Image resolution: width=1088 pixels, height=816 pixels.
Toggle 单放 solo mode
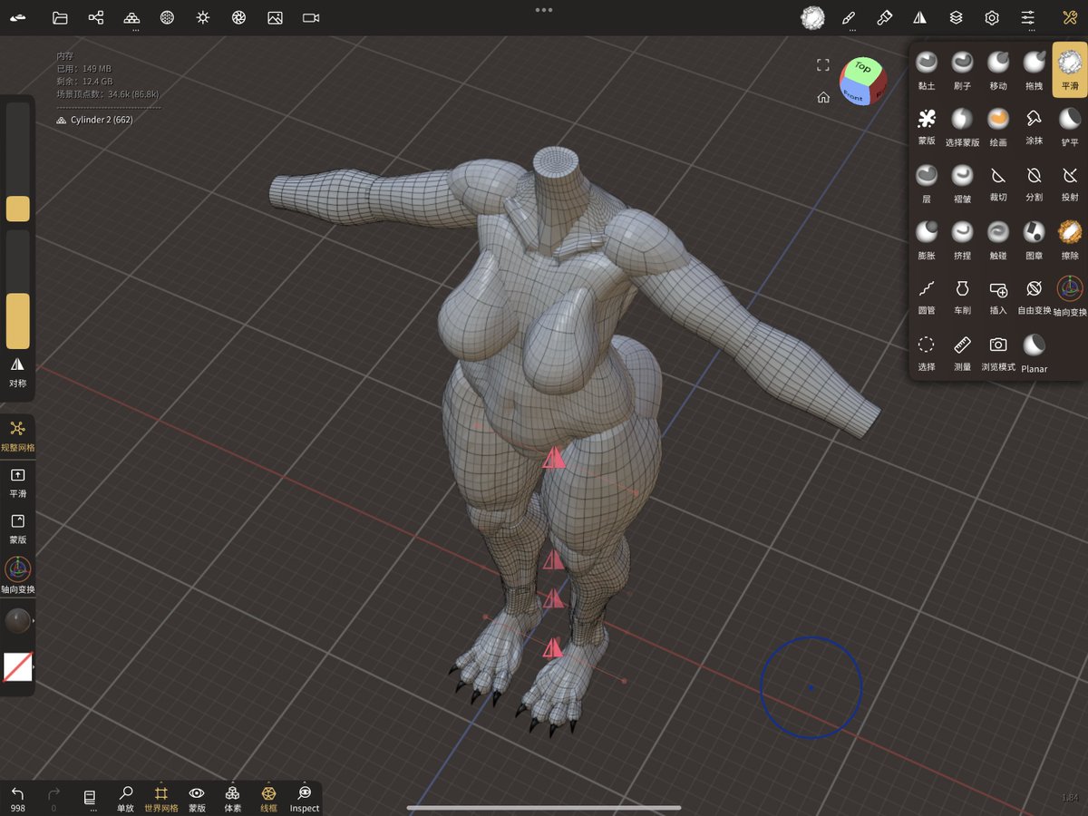tap(125, 797)
